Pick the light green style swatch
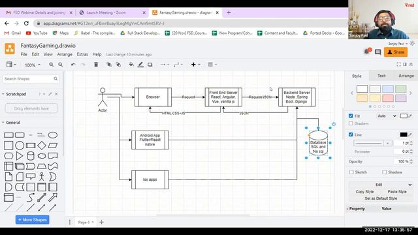Viewport: 418px width, 235px height. (400, 89)
